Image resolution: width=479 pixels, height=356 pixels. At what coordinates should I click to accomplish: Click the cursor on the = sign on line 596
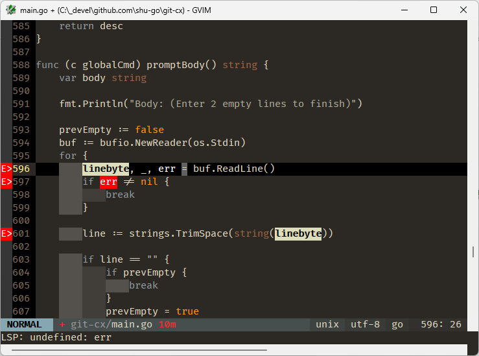point(184,169)
